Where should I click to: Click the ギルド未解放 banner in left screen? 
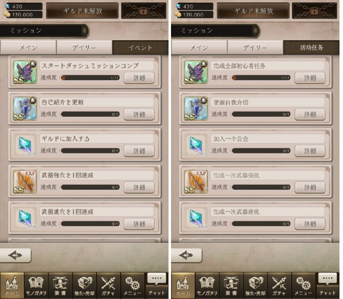(82, 10)
